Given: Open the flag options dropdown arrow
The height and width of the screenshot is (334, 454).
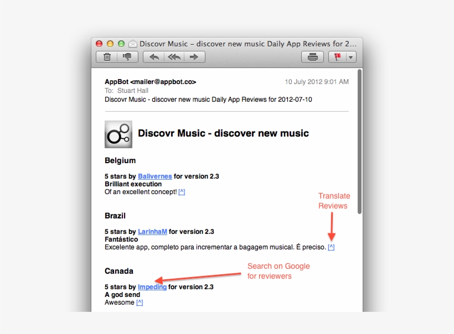Looking at the screenshot, I should (350, 56).
